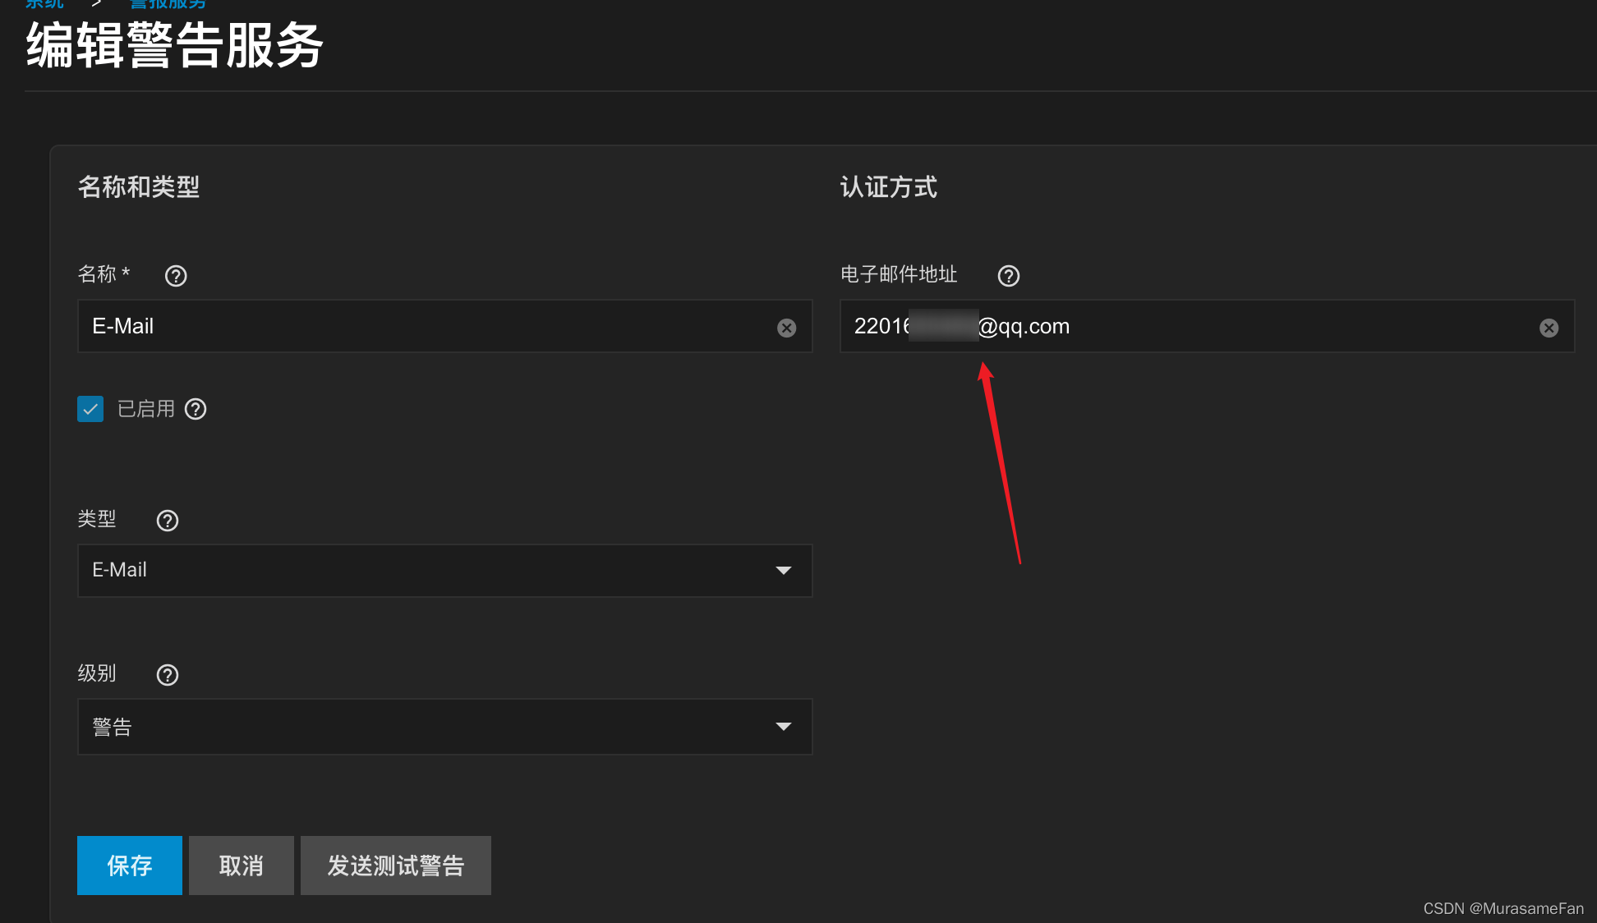Viewport: 1597px width, 923px height.
Task: Click the 类型 dropdown arrow
Action: click(x=783, y=570)
